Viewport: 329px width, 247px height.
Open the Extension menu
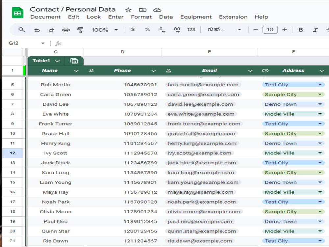coord(233,17)
